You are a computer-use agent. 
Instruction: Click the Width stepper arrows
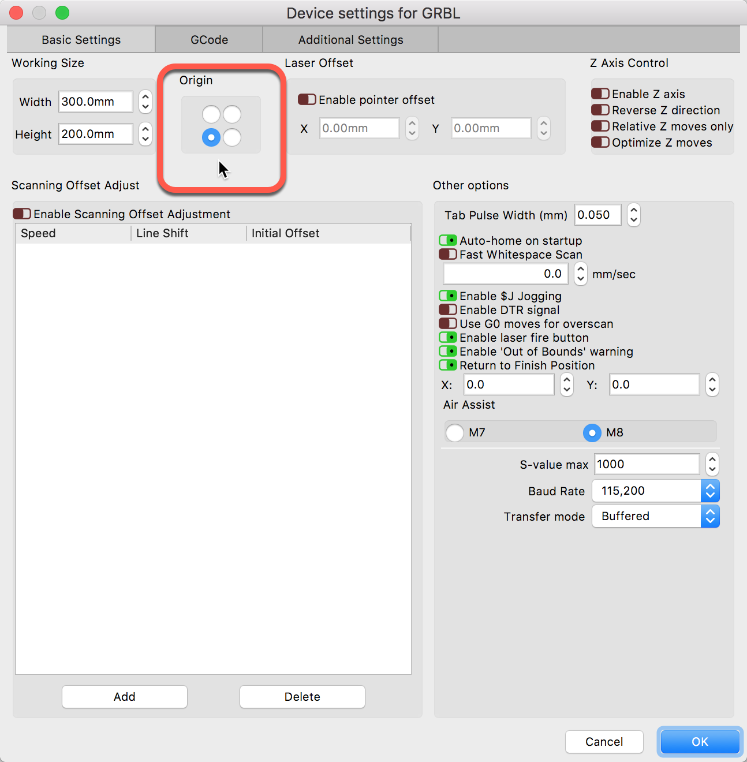[145, 102]
